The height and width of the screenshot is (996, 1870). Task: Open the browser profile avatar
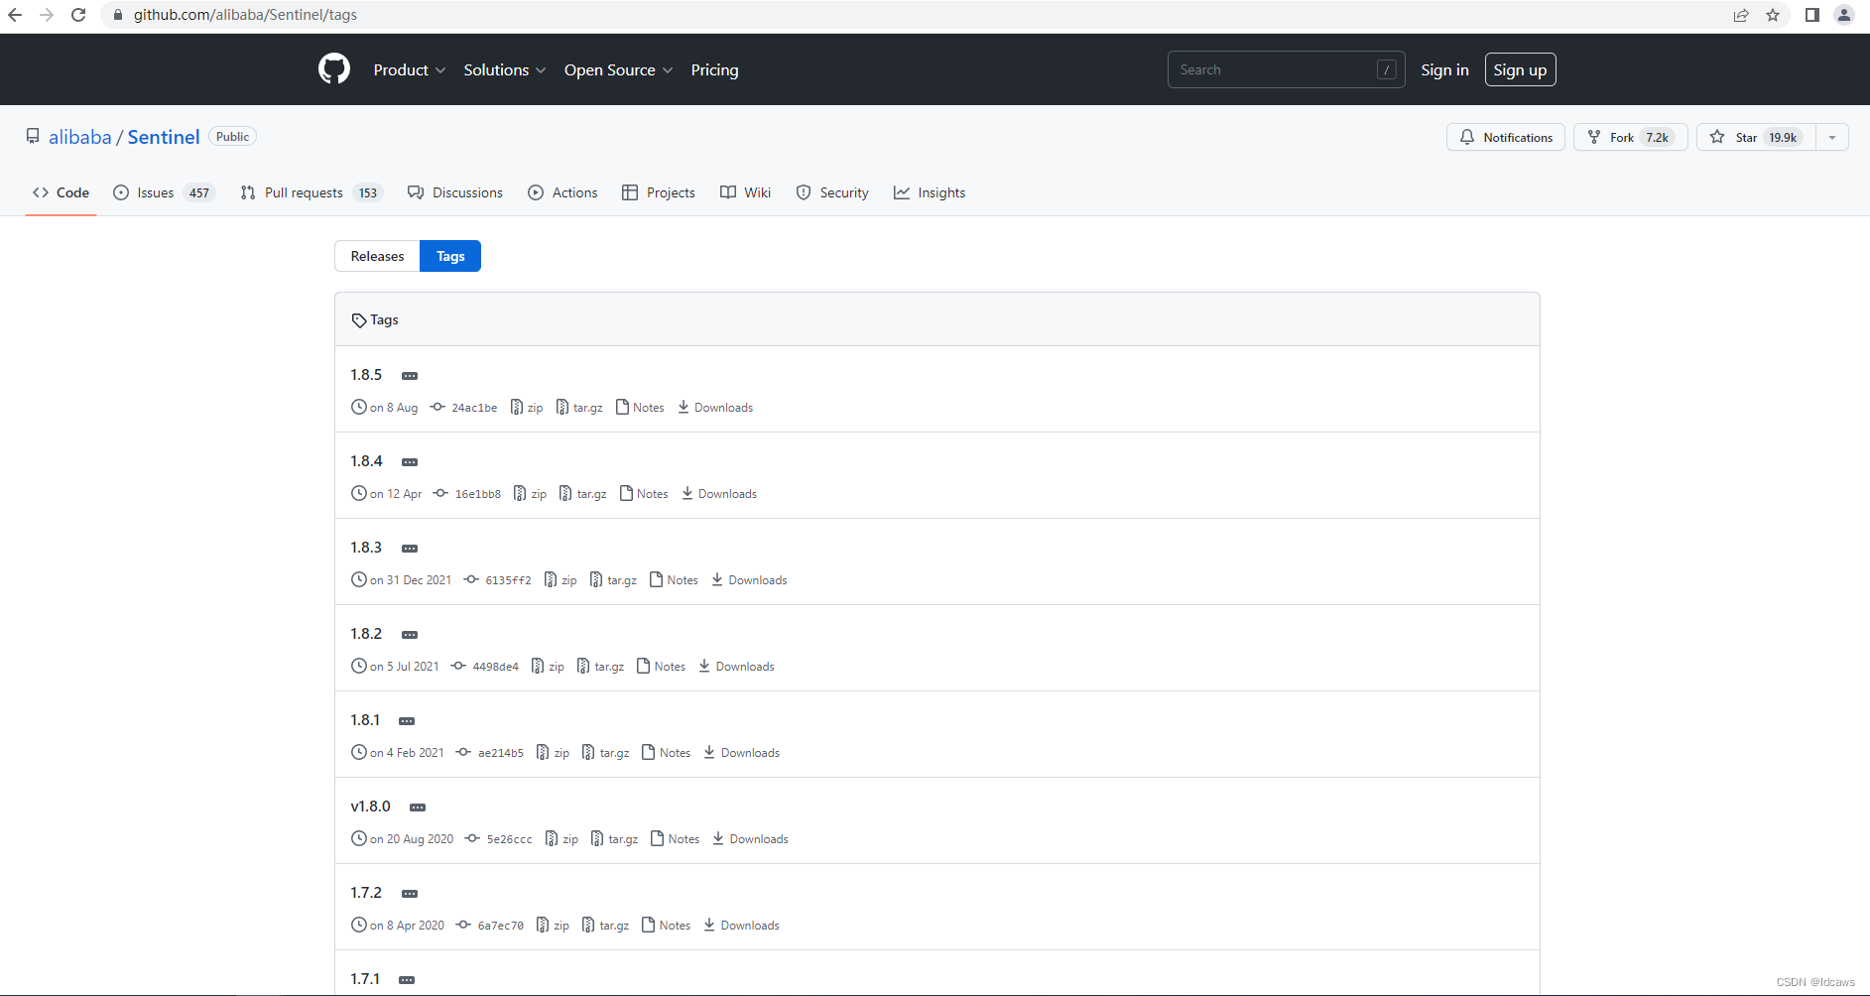(1844, 15)
